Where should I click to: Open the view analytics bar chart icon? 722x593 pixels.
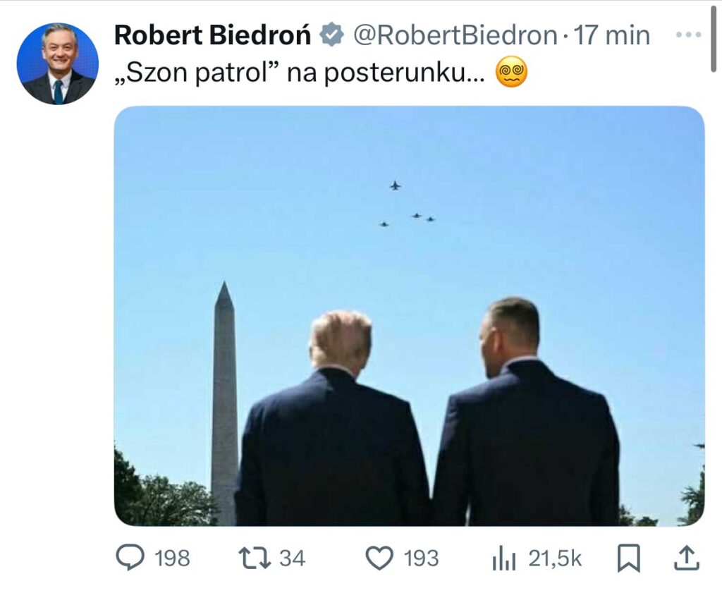click(x=504, y=559)
